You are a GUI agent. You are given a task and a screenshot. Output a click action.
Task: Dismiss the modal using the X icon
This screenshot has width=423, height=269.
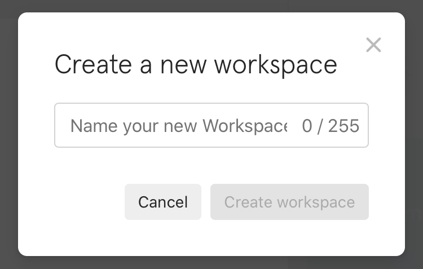click(373, 45)
